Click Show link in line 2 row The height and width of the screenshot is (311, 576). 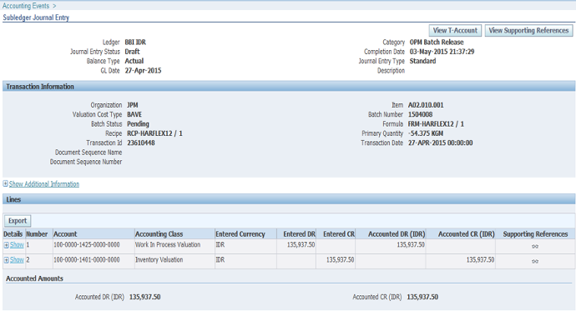click(17, 260)
